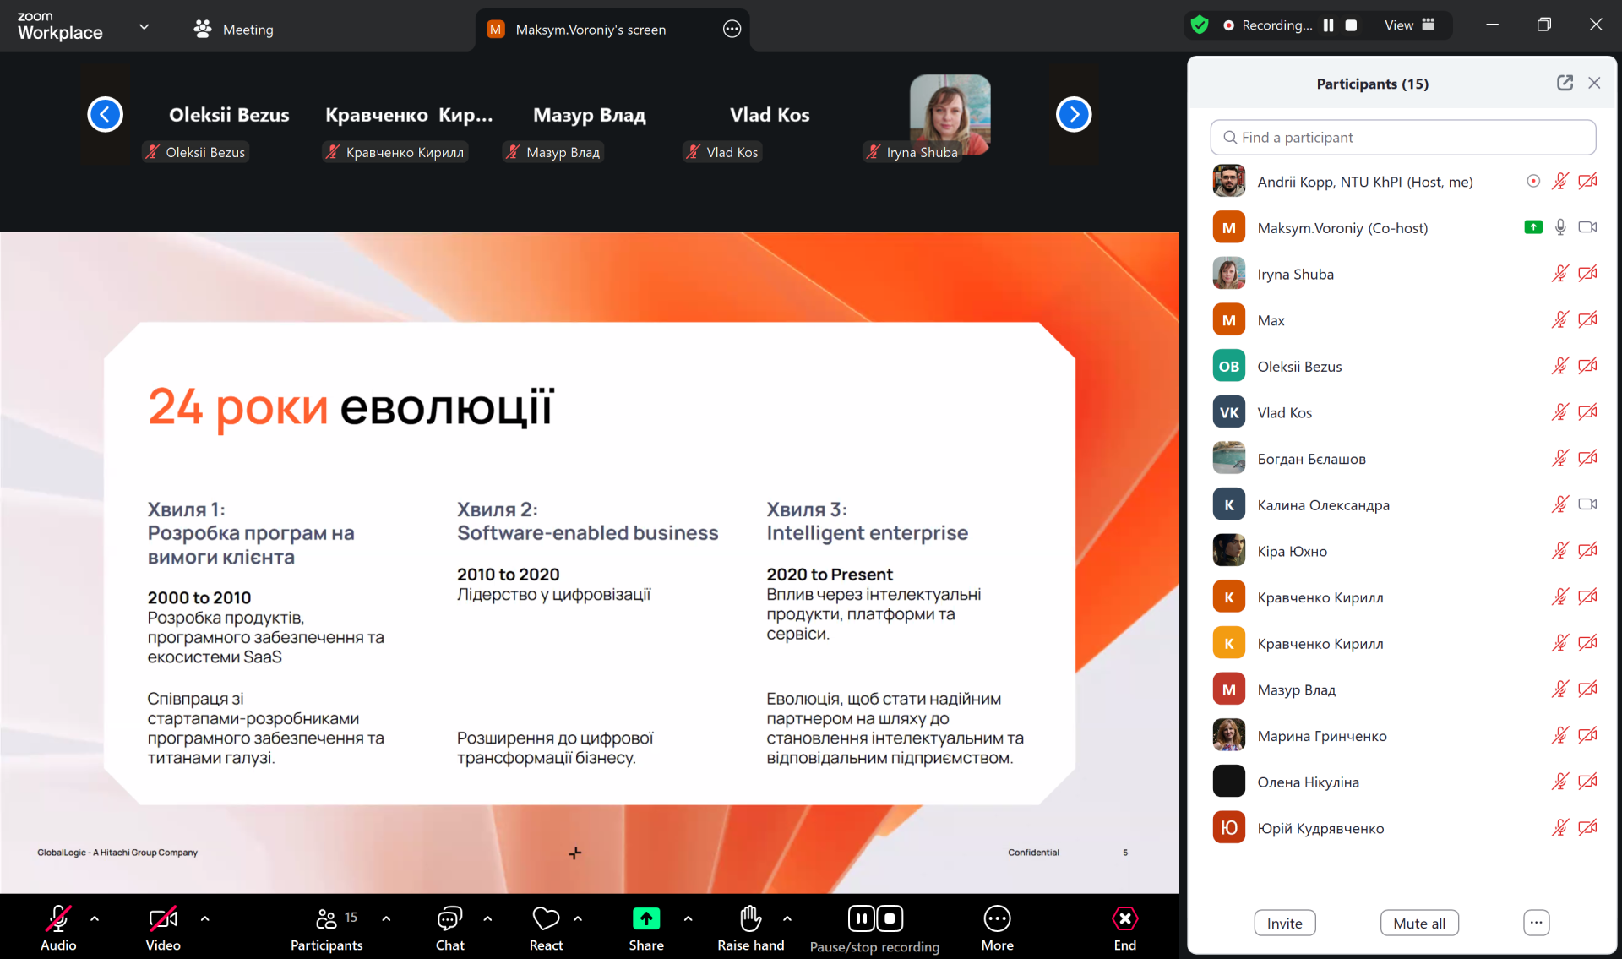Screen dimensions: 1622x959
Task: Expand audio settings arrow next to Audio
Action: 95,918
